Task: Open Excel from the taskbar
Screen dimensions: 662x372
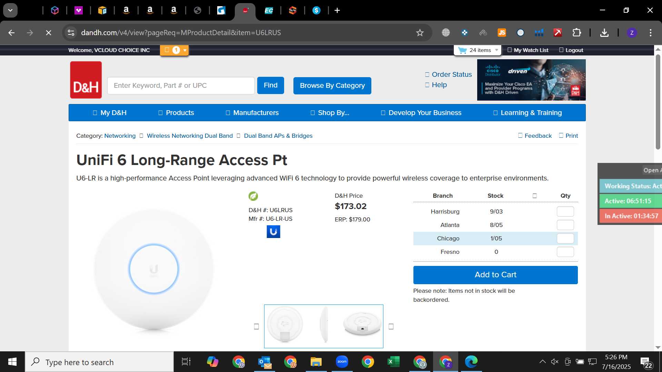Action: pos(393,362)
